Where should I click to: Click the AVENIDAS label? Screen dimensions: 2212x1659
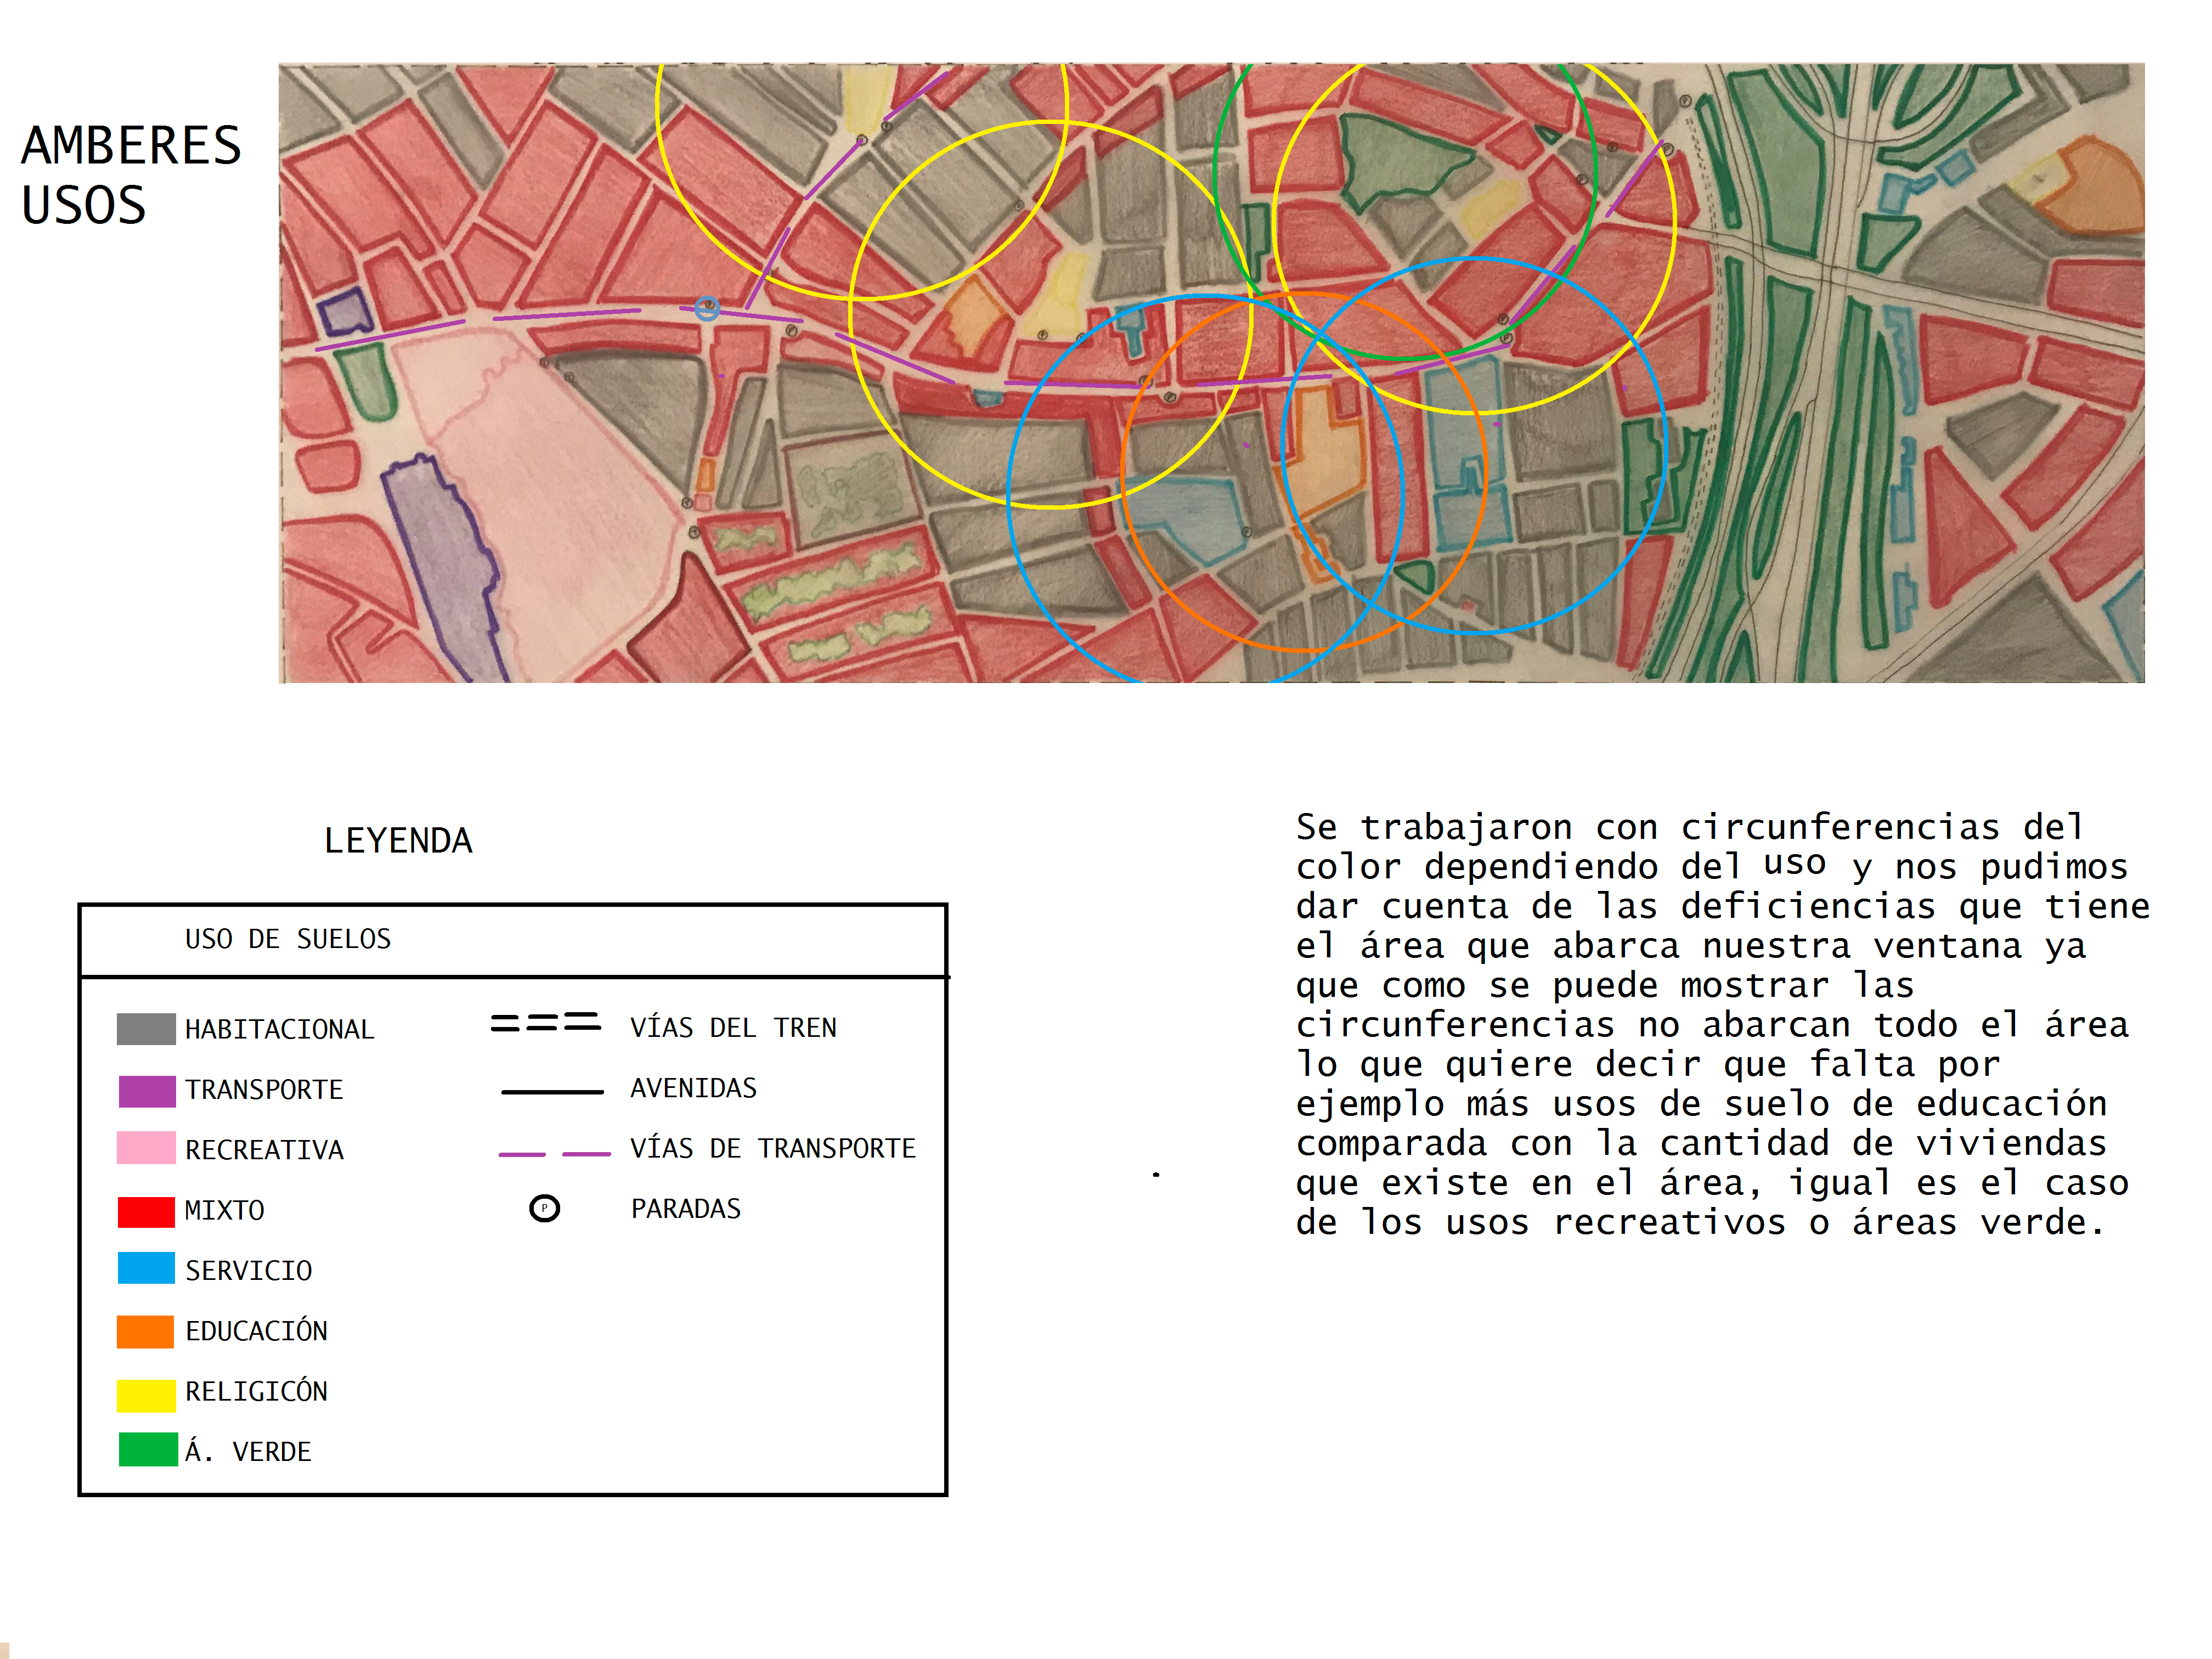(693, 1088)
